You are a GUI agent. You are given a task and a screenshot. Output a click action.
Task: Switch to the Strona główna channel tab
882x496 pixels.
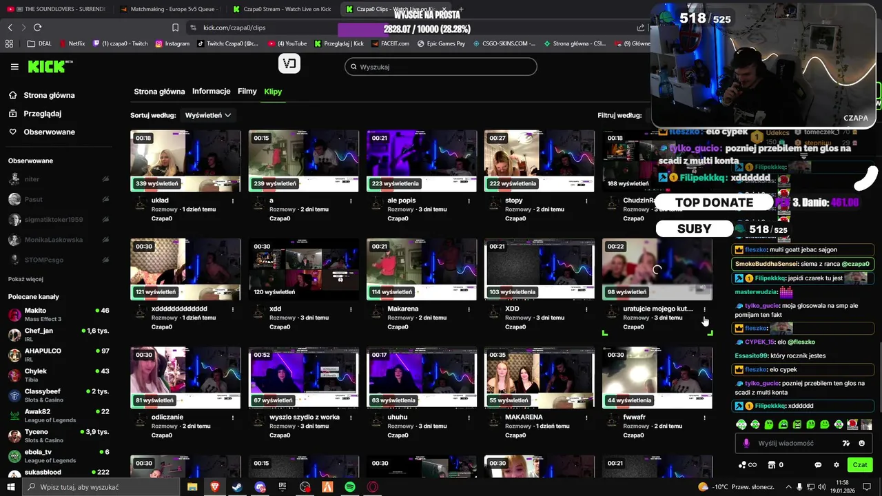159,92
